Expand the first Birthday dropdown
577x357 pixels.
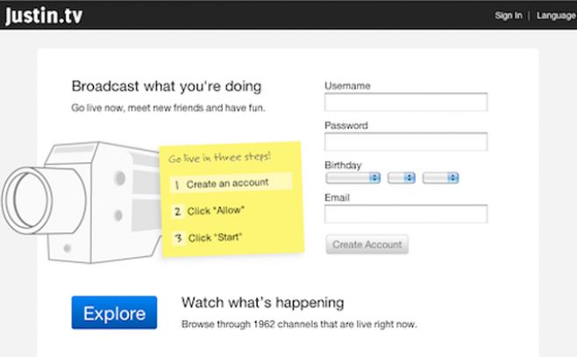point(353,178)
